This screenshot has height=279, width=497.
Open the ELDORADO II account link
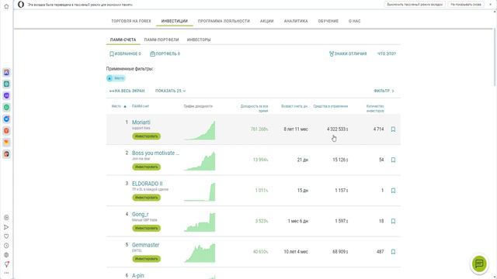click(147, 184)
